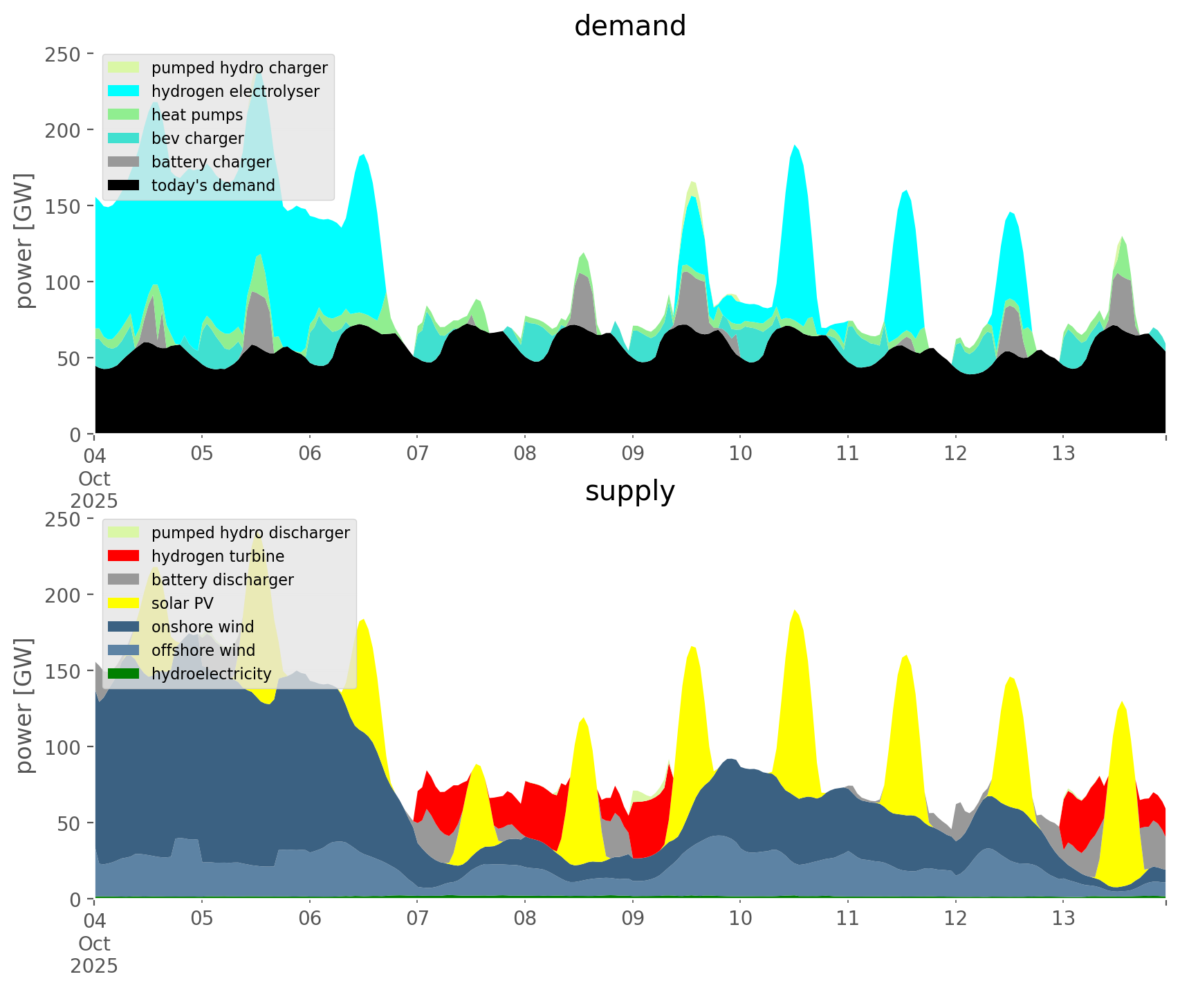
Task: Select the 13 date tick on demand chart
Action: [x=1063, y=455]
